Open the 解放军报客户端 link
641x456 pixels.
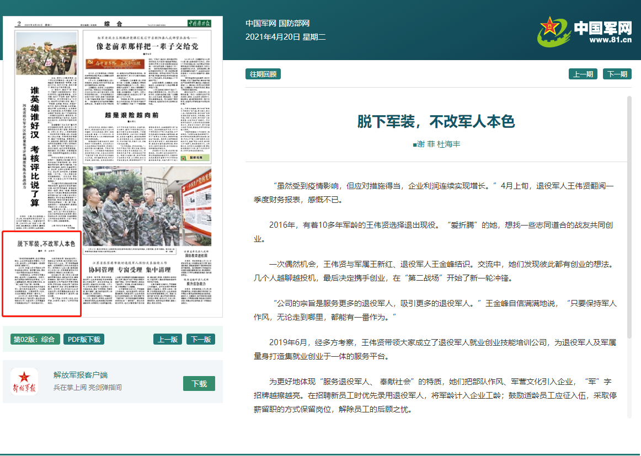pyautogui.click(x=81, y=375)
